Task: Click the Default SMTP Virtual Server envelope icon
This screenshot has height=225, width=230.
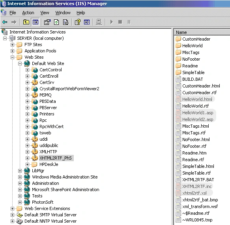Action: pyautogui.click(x=20, y=215)
